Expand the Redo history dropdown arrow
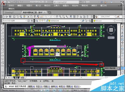The width and height of the screenshot is (125, 92). [53, 17]
